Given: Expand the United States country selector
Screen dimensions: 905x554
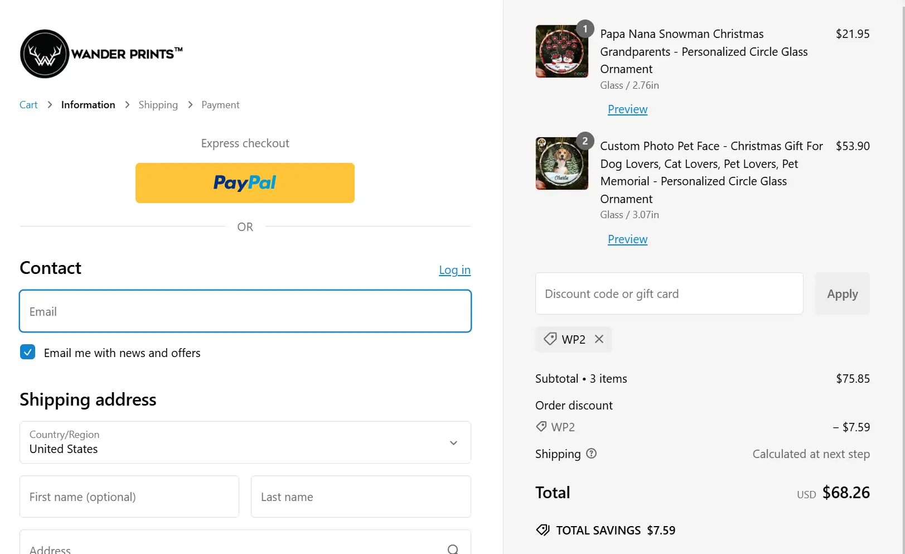Looking at the screenshot, I should (x=245, y=442).
